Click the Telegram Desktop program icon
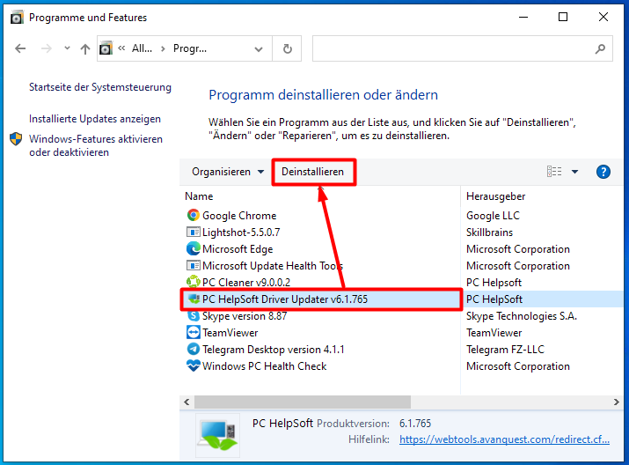Image resolution: width=629 pixels, height=465 pixels. 194,350
